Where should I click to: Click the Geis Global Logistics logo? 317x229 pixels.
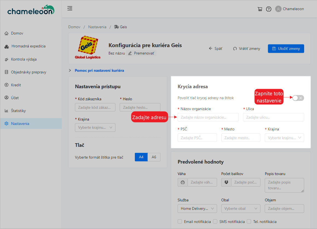point(88,47)
